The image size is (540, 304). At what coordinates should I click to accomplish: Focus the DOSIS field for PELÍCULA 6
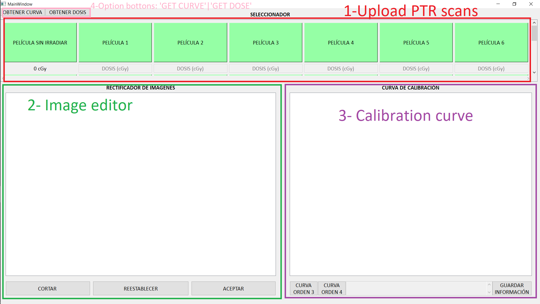(x=491, y=68)
